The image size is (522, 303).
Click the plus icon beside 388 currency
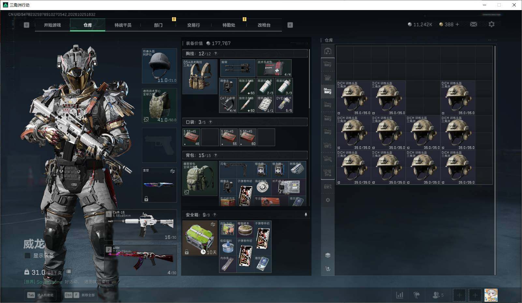pos(457,24)
